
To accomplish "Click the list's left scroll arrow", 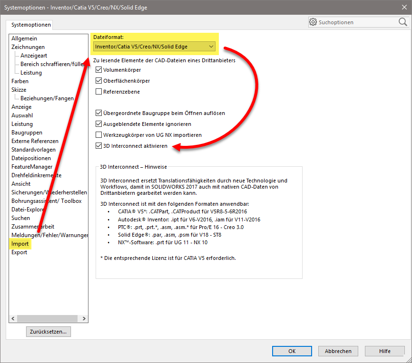I will tap(13, 318).
